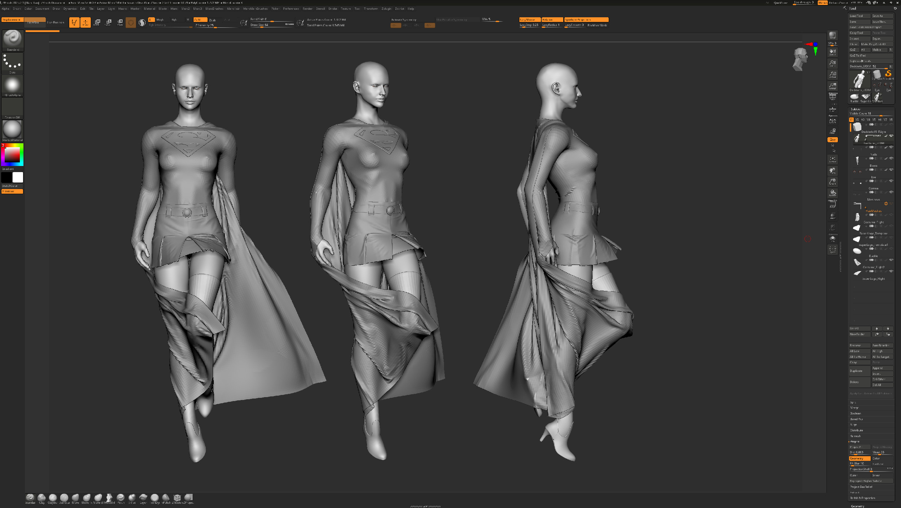Open the Alpha menu

tap(5, 9)
